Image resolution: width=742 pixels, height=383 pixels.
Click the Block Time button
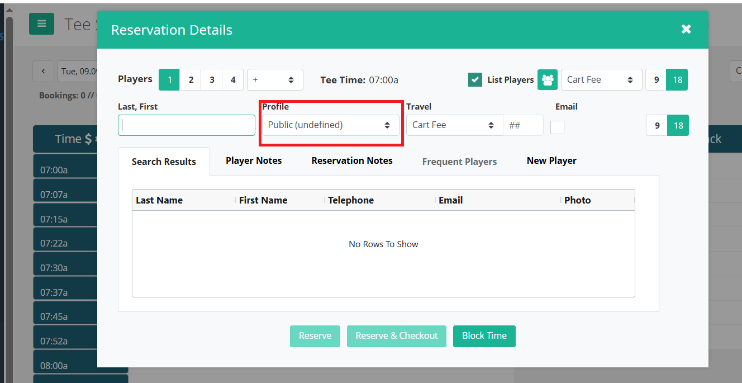[x=484, y=336]
